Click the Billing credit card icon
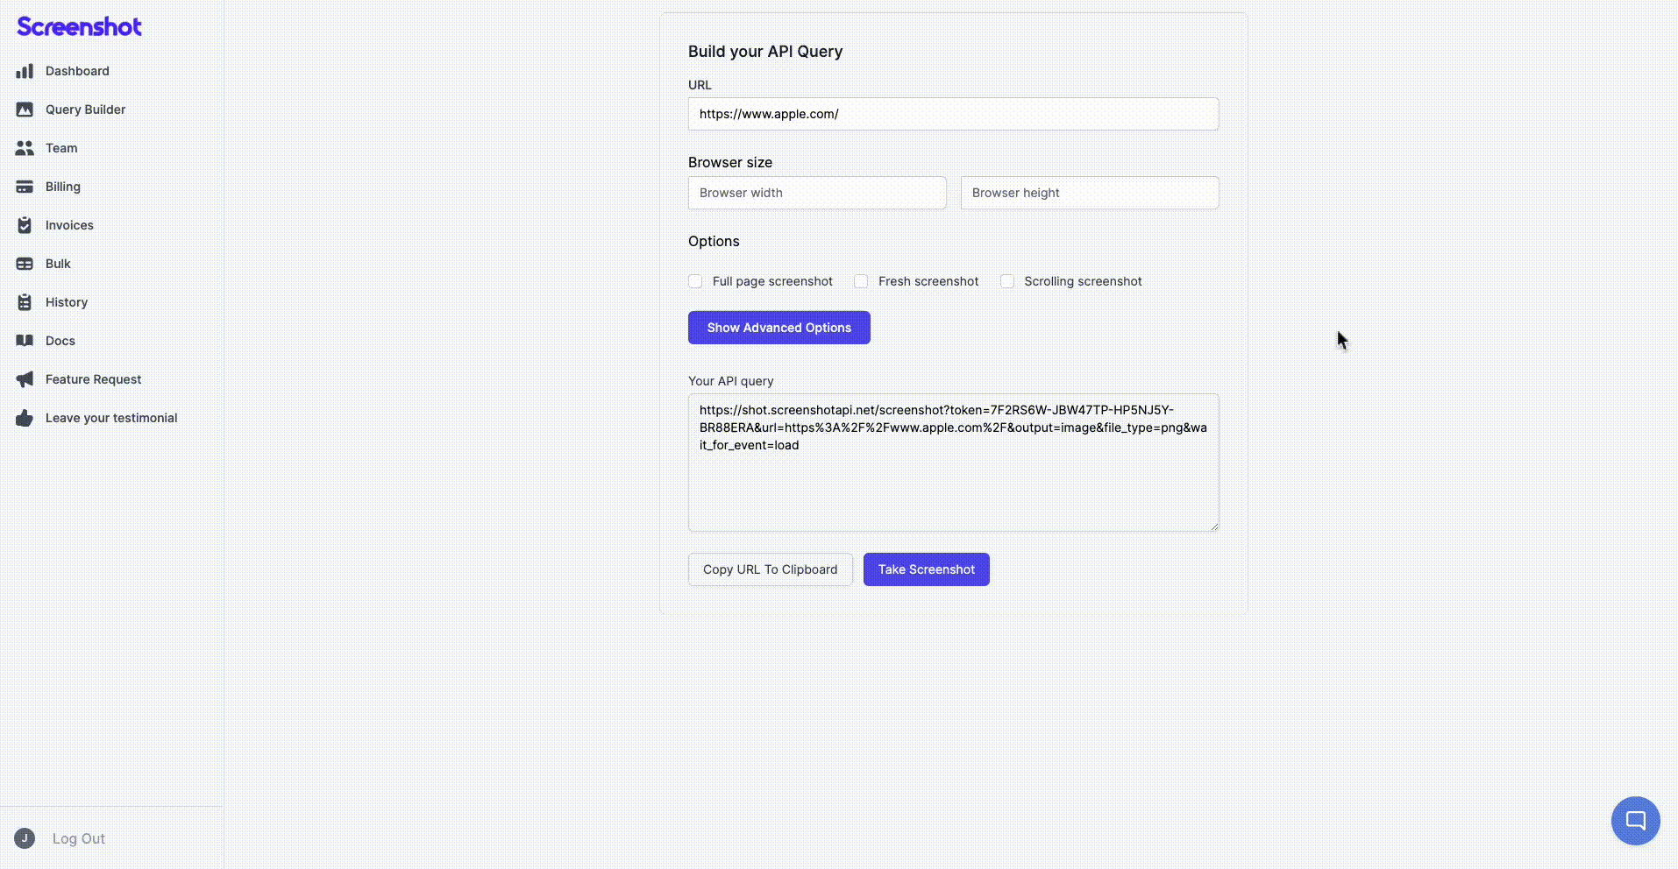Viewport: 1678px width, 869px height. 25,187
